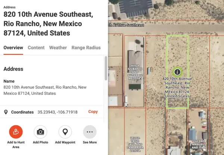Click the Add Waypoint label text
Viewport: 224px width, 155px height.
pyautogui.click(x=65, y=142)
